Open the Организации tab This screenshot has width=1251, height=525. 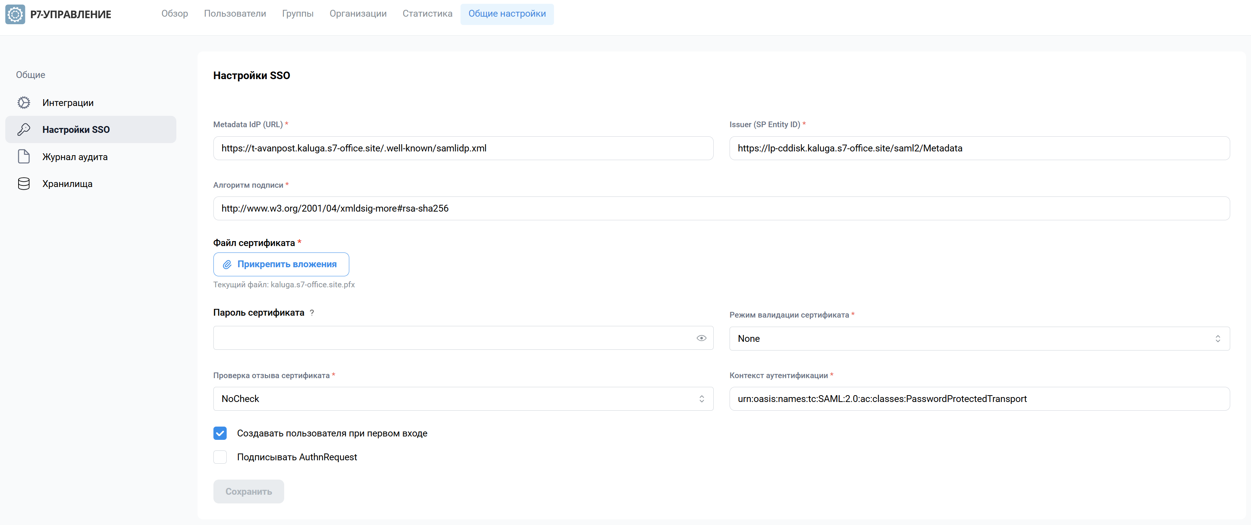(x=358, y=14)
